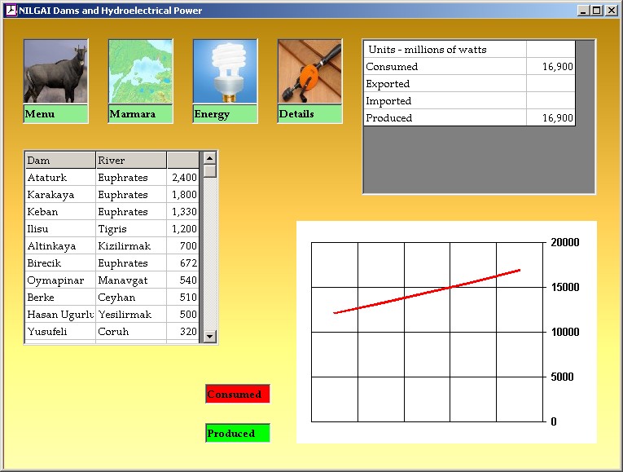The width and height of the screenshot is (623, 472).
Task: Open the Marmara map image
Action: click(140, 72)
